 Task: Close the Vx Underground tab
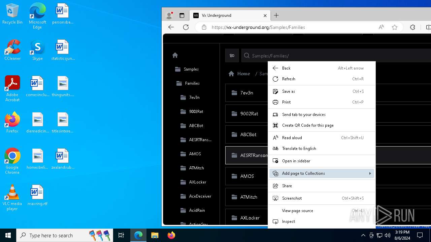pos(265,15)
